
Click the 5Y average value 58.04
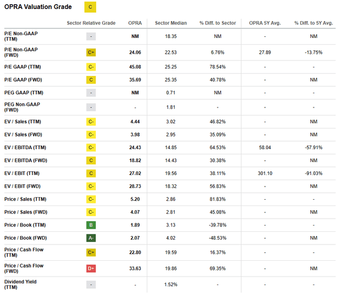[x=265, y=148]
